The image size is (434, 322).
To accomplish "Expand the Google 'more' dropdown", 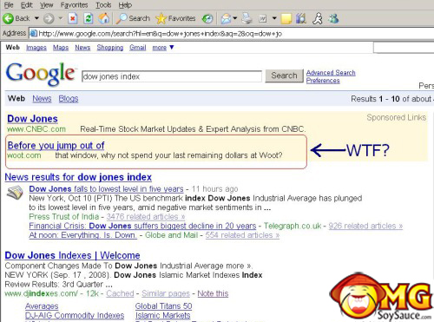I will click(x=172, y=47).
